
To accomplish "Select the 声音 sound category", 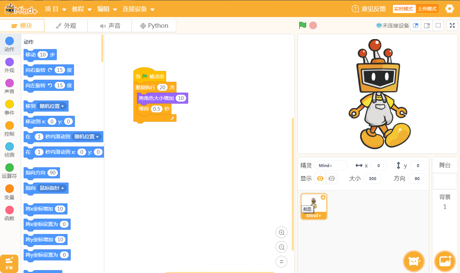I will point(9,87).
